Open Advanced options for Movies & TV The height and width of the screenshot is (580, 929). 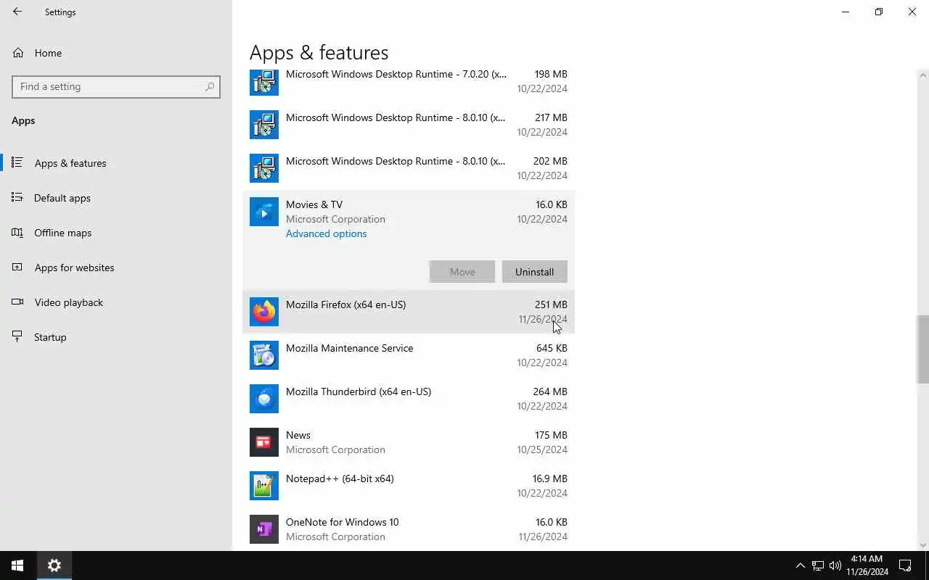326,233
